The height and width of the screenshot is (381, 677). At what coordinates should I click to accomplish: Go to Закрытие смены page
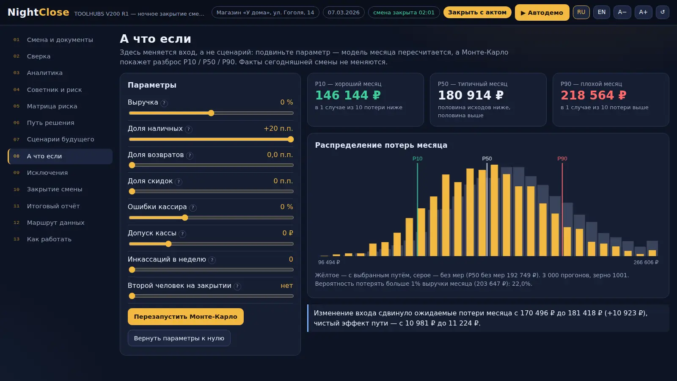pyautogui.click(x=60, y=189)
